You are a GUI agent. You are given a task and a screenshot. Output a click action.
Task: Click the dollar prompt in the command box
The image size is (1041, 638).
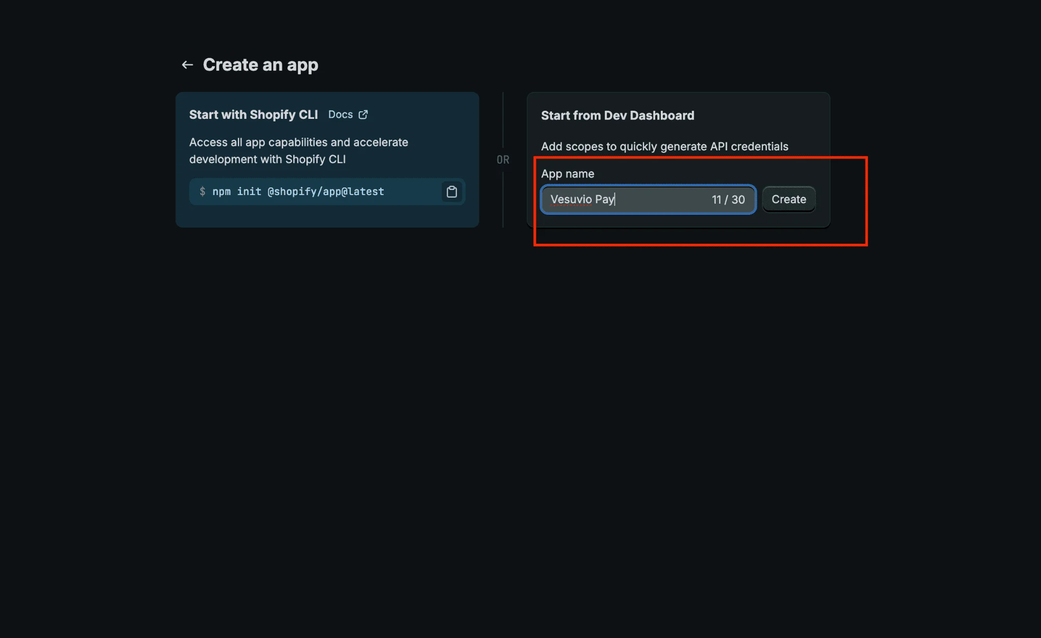pyautogui.click(x=203, y=192)
